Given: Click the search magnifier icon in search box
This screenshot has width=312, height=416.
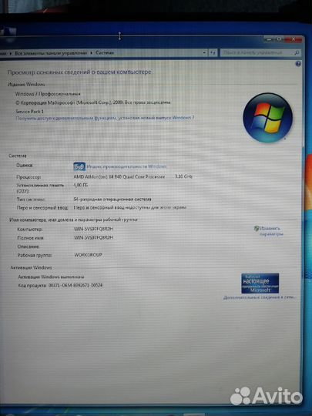Looking at the screenshot, I should (x=297, y=53).
